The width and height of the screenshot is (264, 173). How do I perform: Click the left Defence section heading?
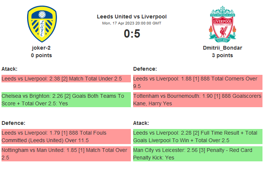pyautogui.click(x=13, y=123)
